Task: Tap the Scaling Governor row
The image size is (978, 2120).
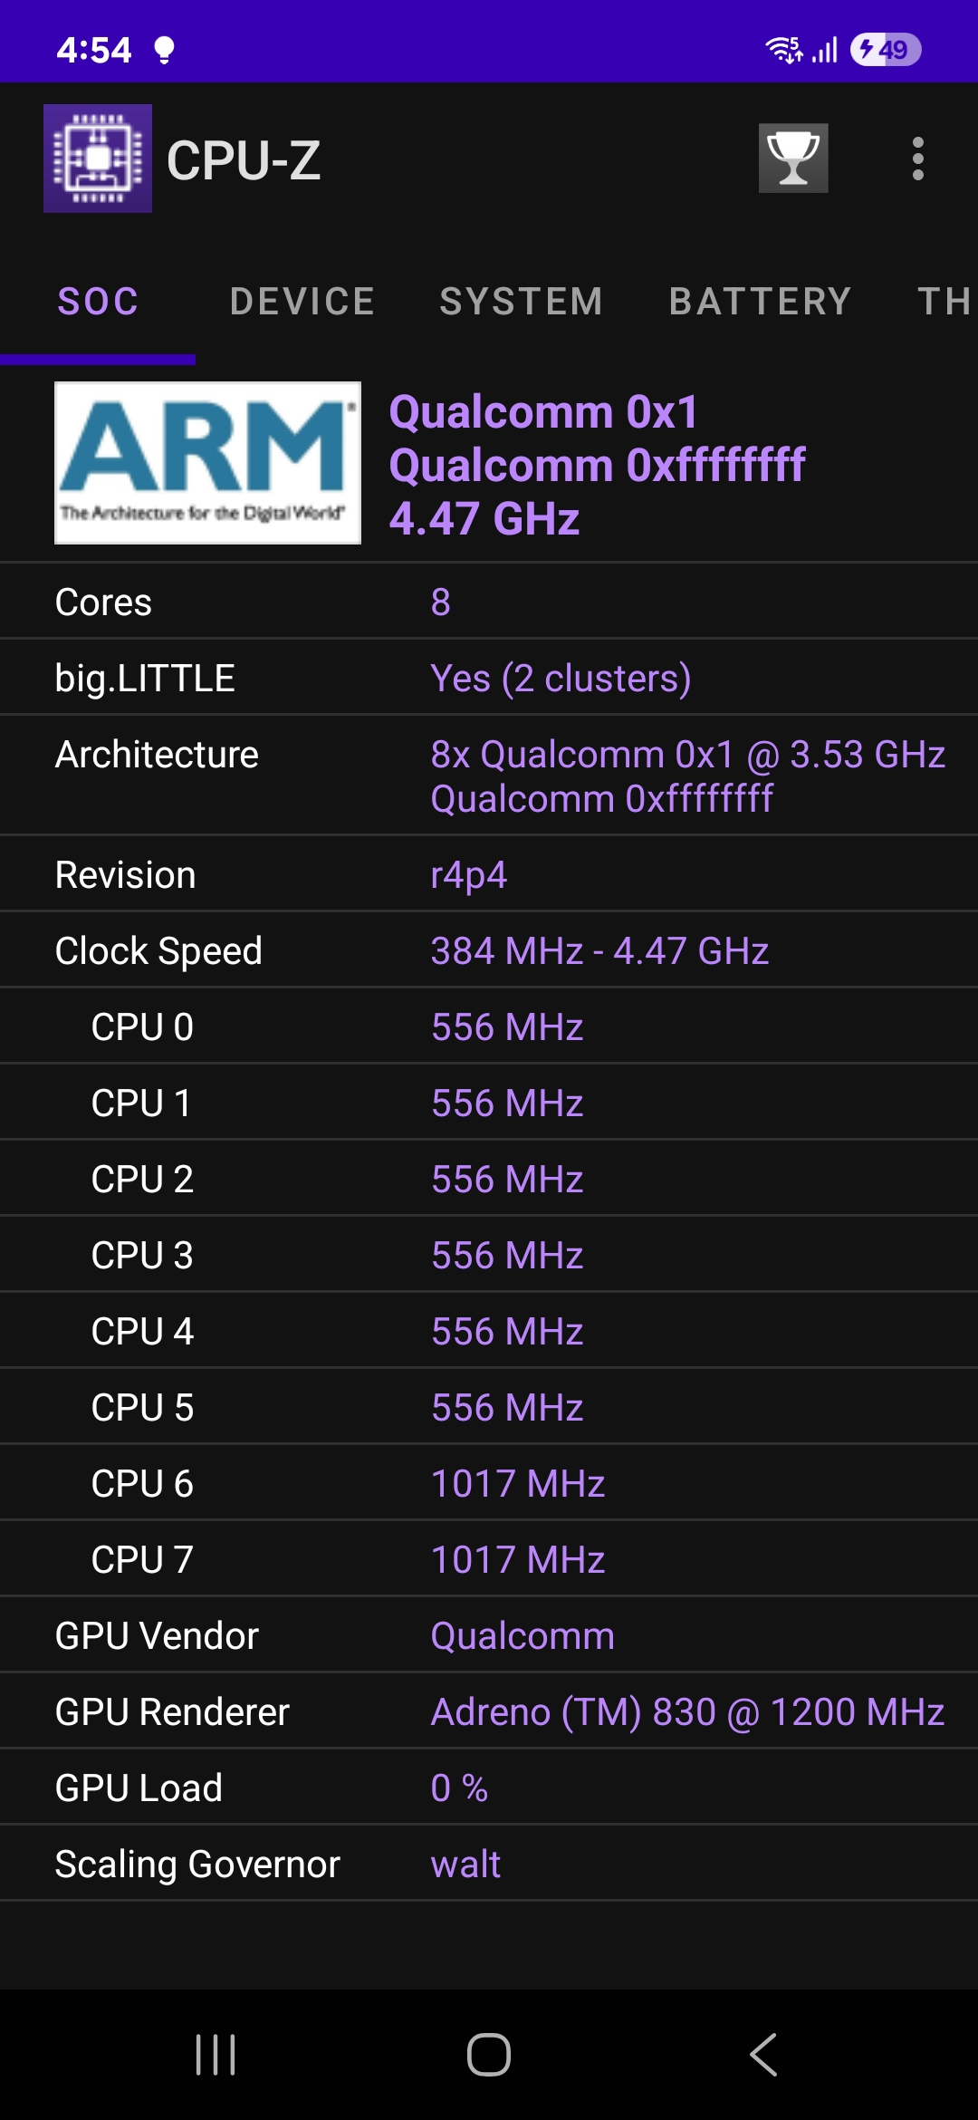Action: point(489,1864)
